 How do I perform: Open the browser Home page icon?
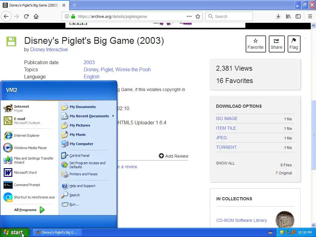click(36, 16)
